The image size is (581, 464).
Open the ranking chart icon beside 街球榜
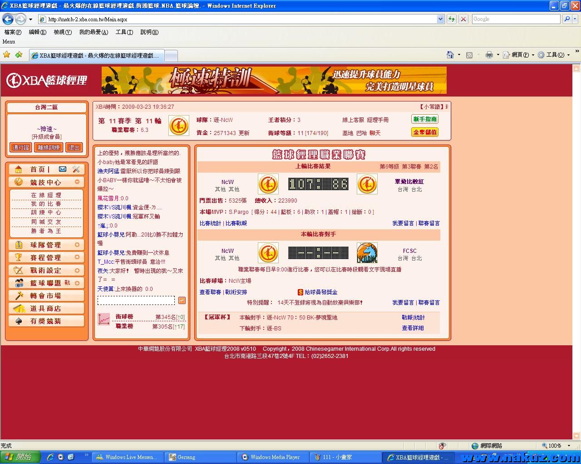point(104,319)
